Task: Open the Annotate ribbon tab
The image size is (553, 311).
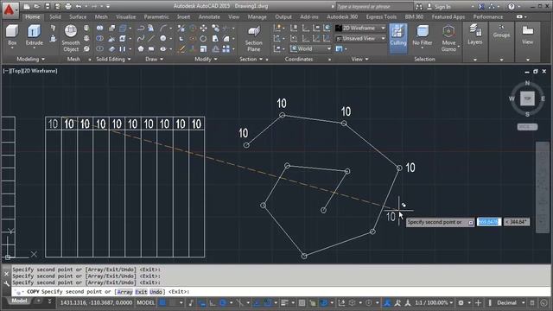Action: 209,16
